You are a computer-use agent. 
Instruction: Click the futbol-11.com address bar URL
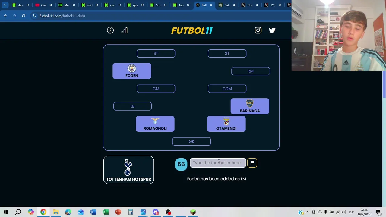point(62,16)
